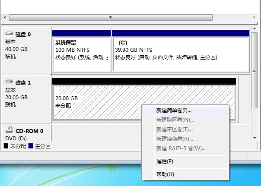The width and height of the screenshot is (261, 186).
Task: Click the blue 主分区 legend swatch
Action: click(31, 146)
